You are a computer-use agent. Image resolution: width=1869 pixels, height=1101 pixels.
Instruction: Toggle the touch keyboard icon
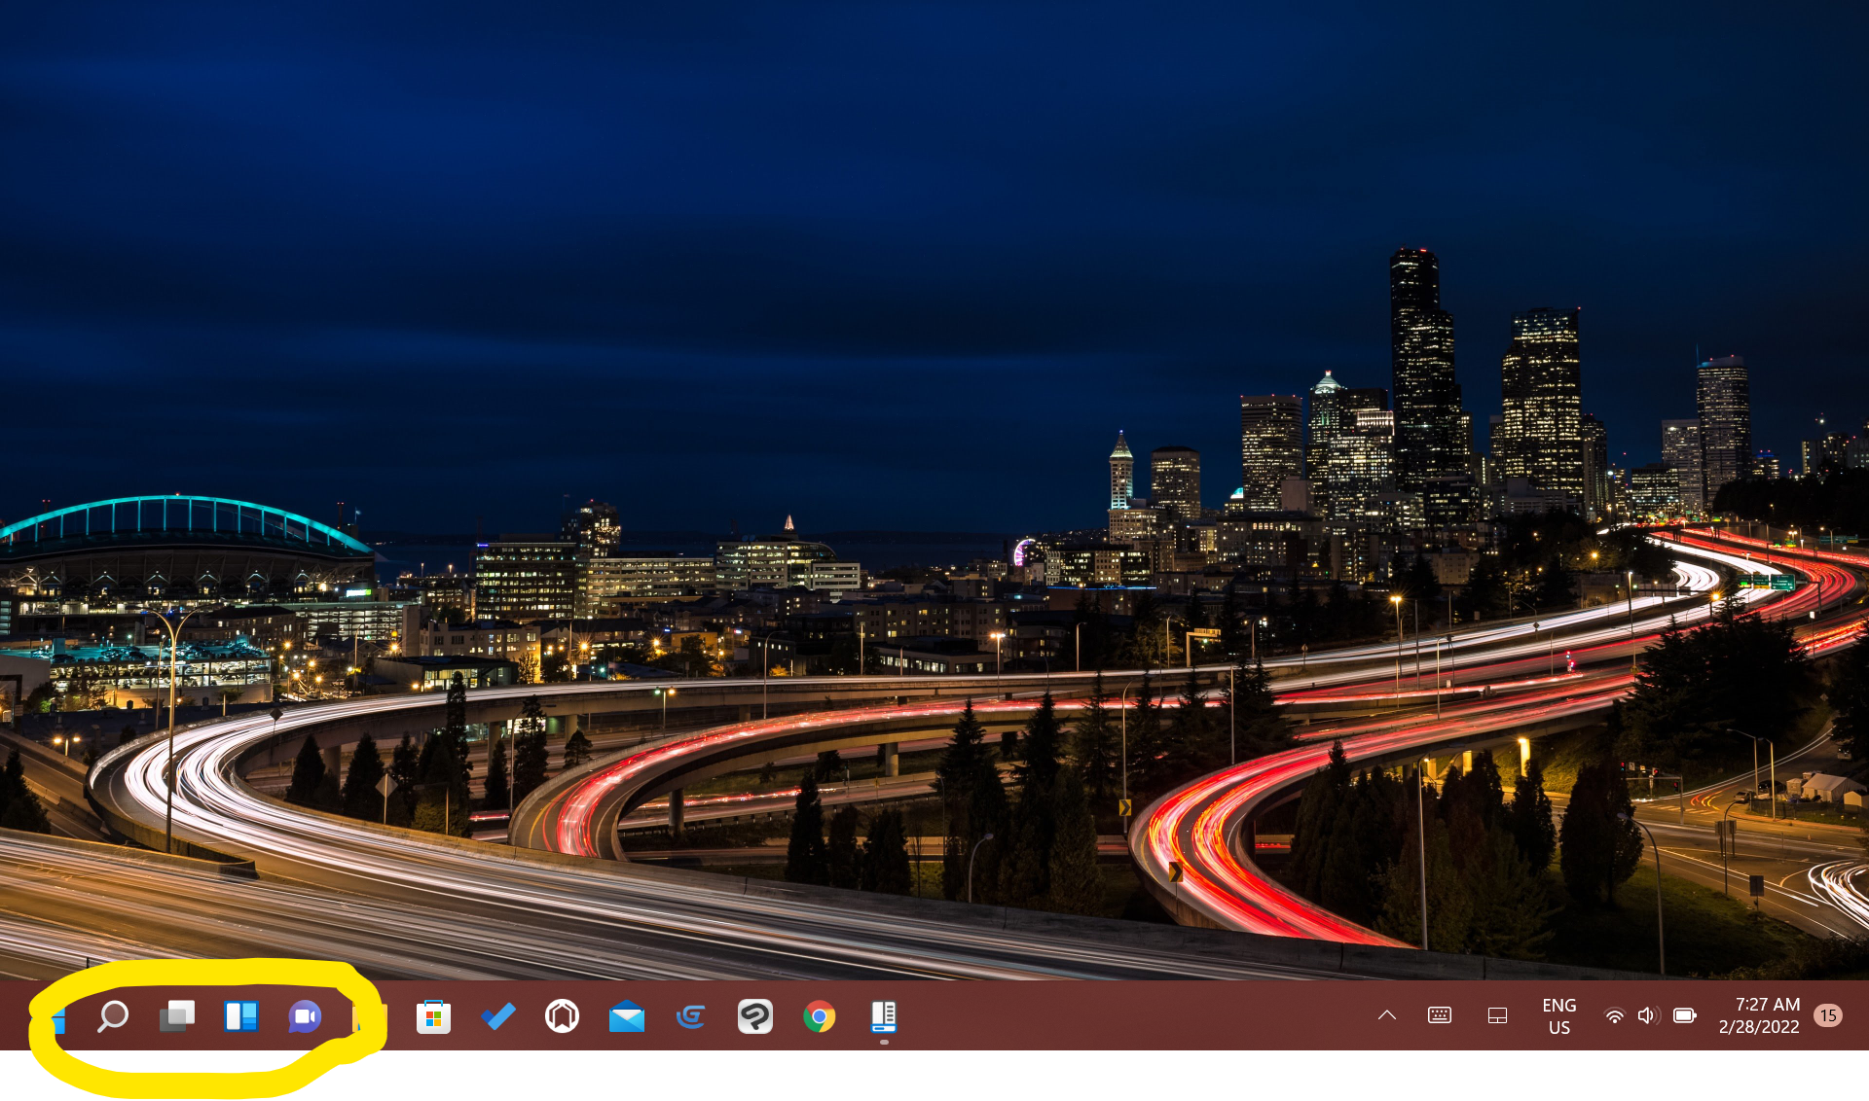(1440, 1015)
